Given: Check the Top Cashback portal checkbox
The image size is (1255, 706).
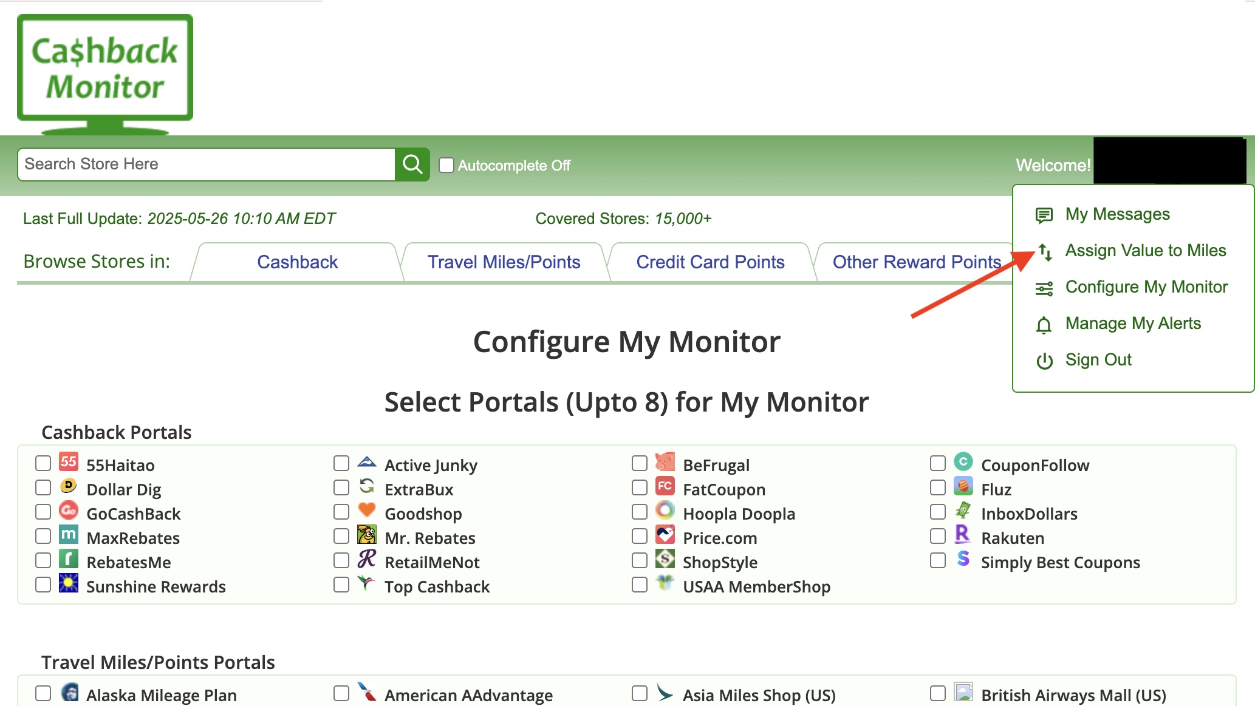Looking at the screenshot, I should tap(341, 585).
